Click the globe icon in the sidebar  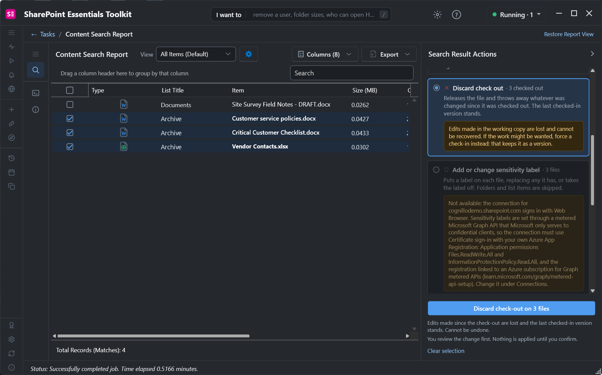coord(12,89)
